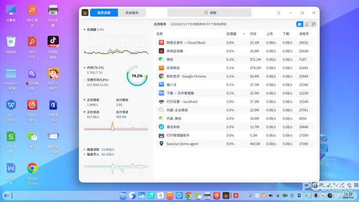Switch to all-processes filter icon
359x202 pixels.
click(x=313, y=24)
